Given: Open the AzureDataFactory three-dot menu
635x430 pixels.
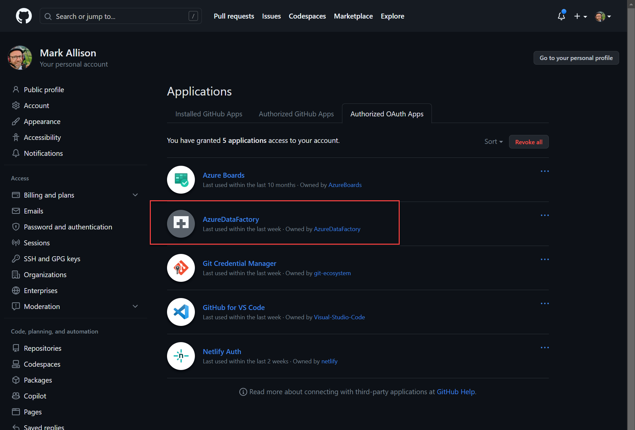Looking at the screenshot, I should [x=545, y=215].
